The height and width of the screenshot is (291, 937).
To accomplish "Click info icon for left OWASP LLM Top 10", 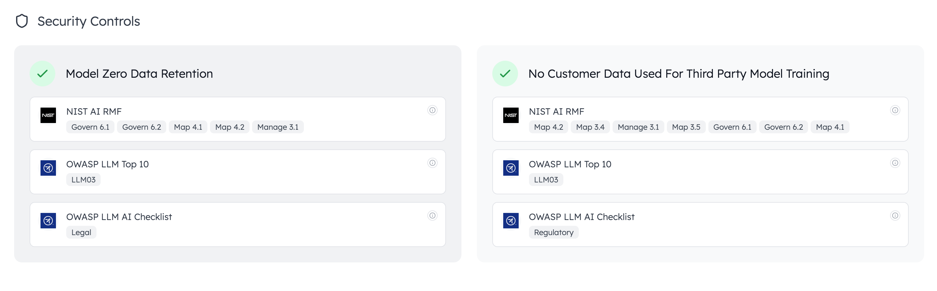I will (x=432, y=163).
